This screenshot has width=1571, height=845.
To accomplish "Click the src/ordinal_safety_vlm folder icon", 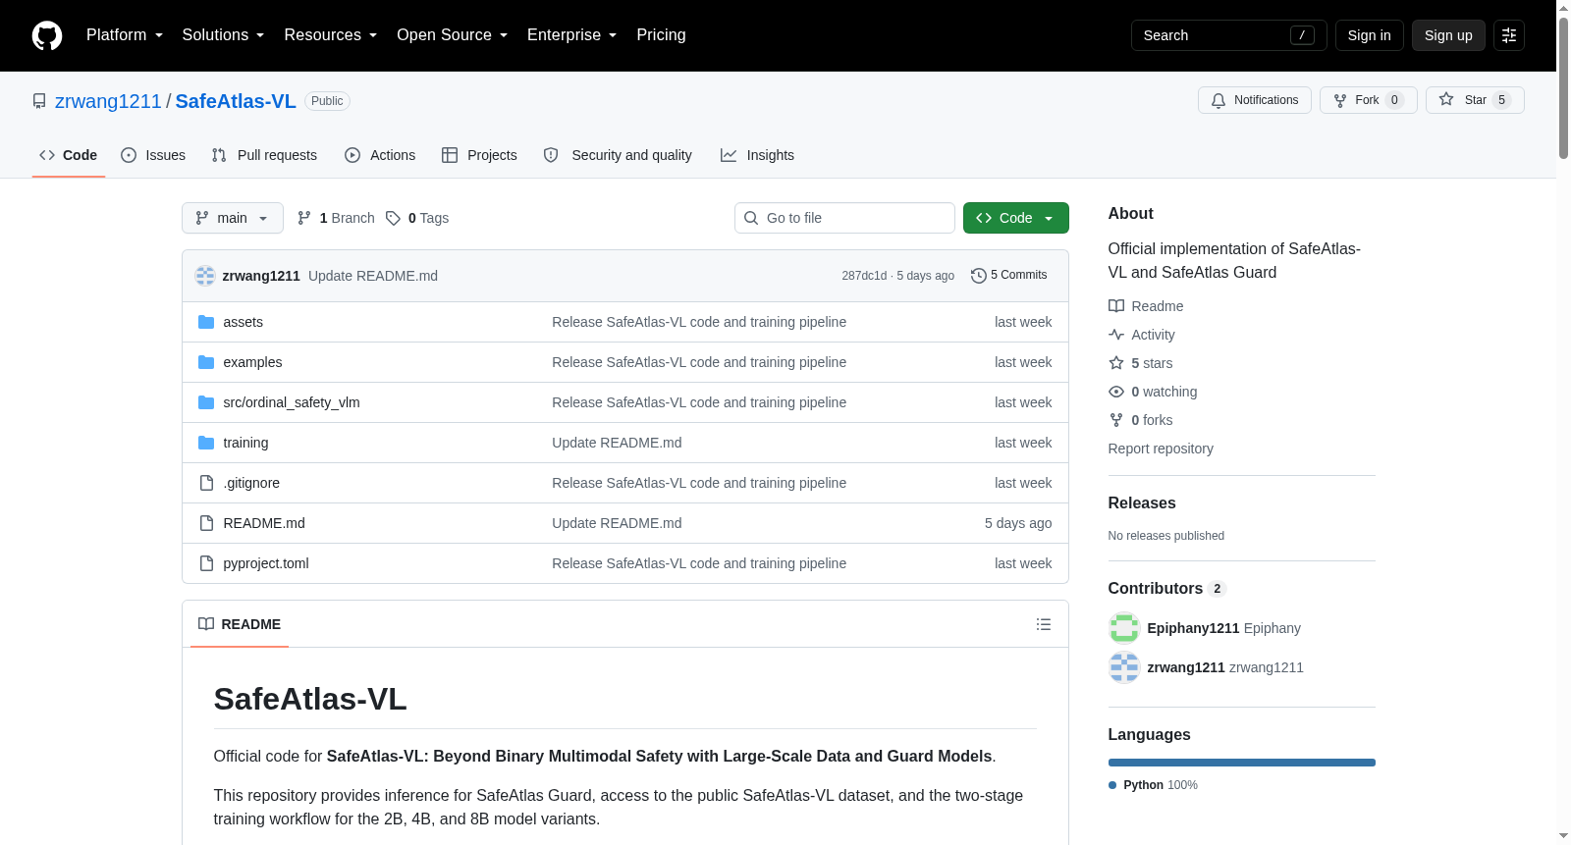I will coord(206,402).
